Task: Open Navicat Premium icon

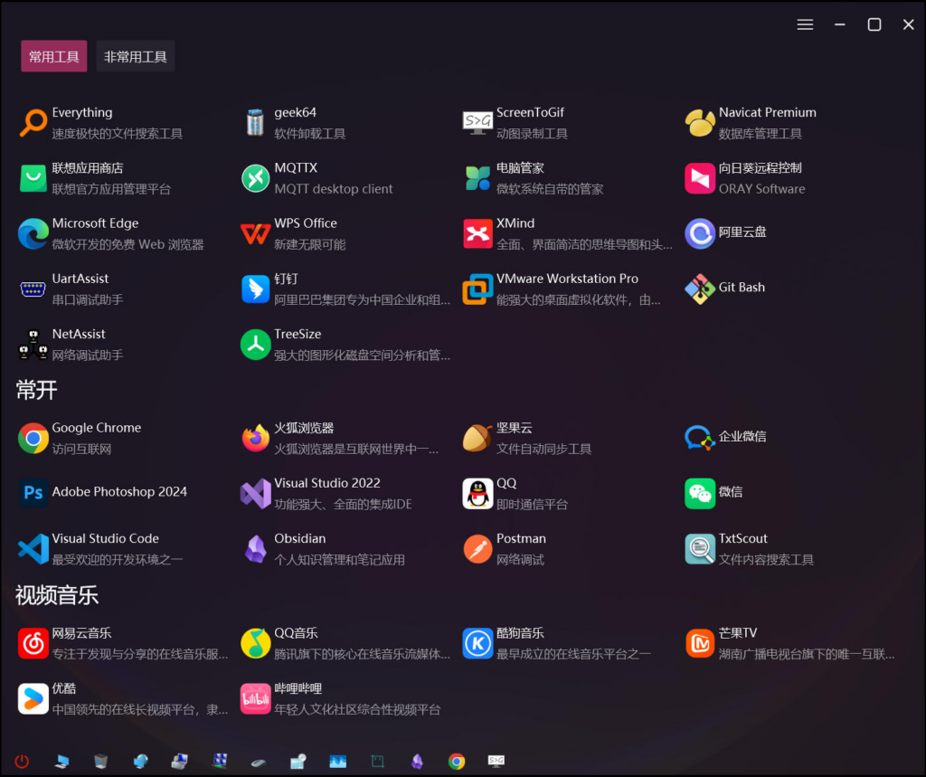Action: [x=700, y=123]
